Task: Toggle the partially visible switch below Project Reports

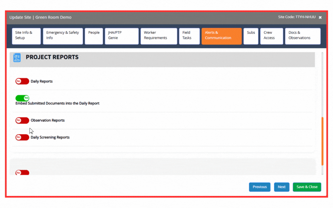Action: click(22, 172)
